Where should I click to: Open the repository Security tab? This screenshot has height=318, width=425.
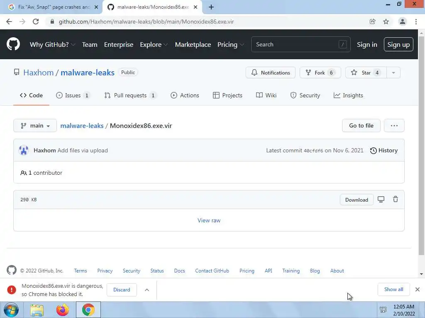305,95
